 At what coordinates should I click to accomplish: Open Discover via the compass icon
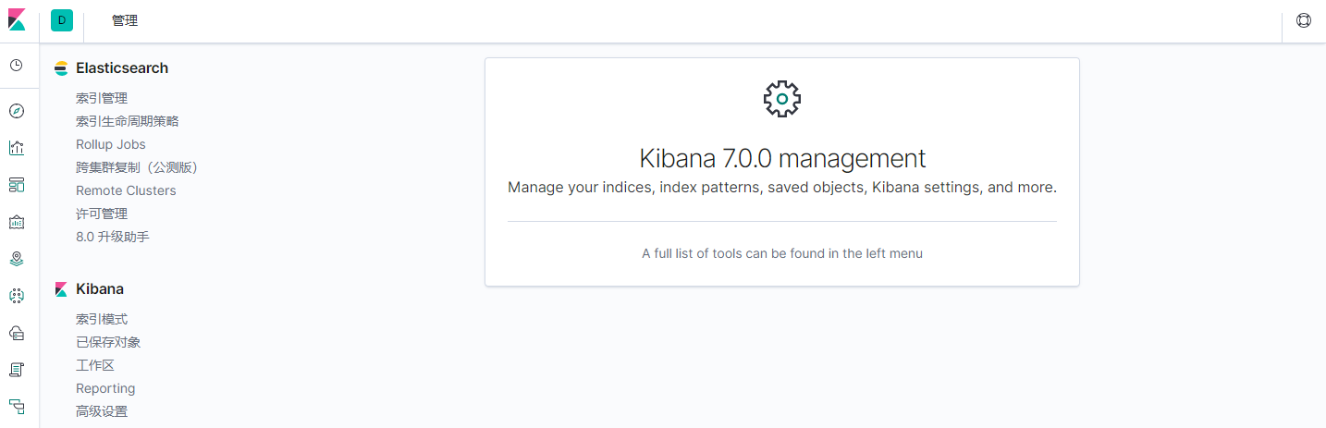point(17,111)
